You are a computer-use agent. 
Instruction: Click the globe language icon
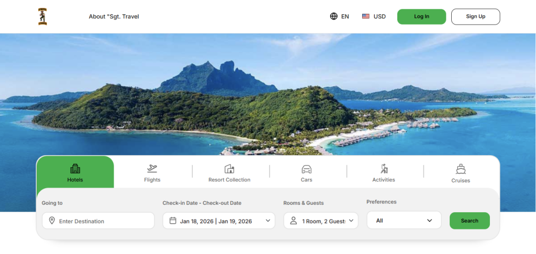[333, 16]
